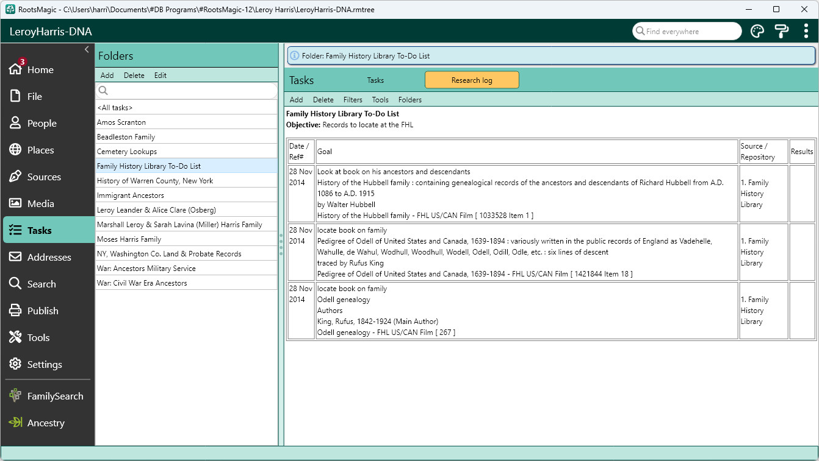Image resolution: width=819 pixels, height=461 pixels.
Task: Open the Settings gear icon
Action: pos(15,364)
